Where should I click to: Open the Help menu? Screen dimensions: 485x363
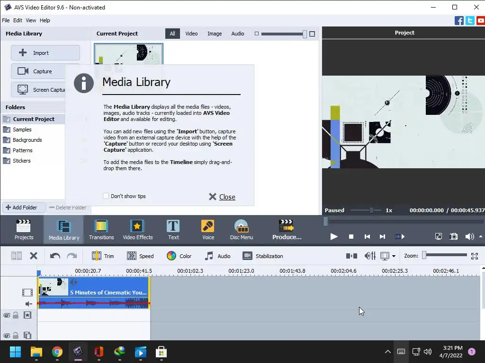45,20
